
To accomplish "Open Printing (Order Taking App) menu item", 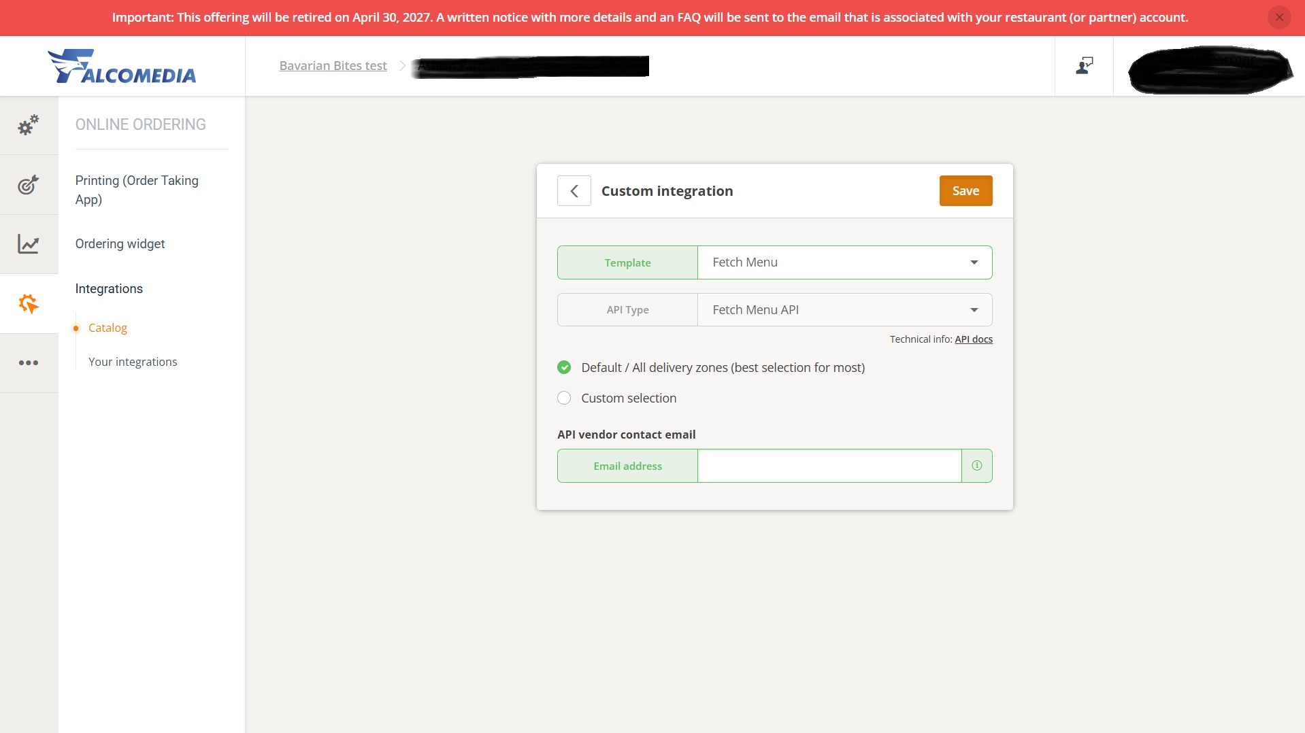I will coord(137,190).
